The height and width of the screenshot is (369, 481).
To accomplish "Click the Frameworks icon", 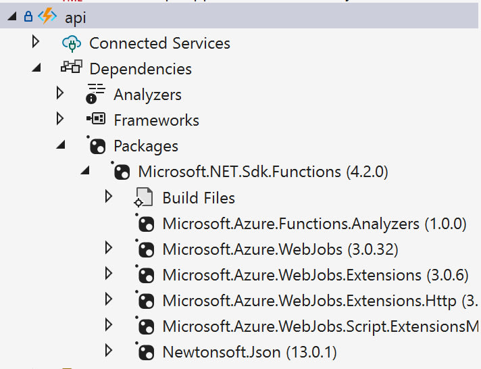I will point(96,120).
